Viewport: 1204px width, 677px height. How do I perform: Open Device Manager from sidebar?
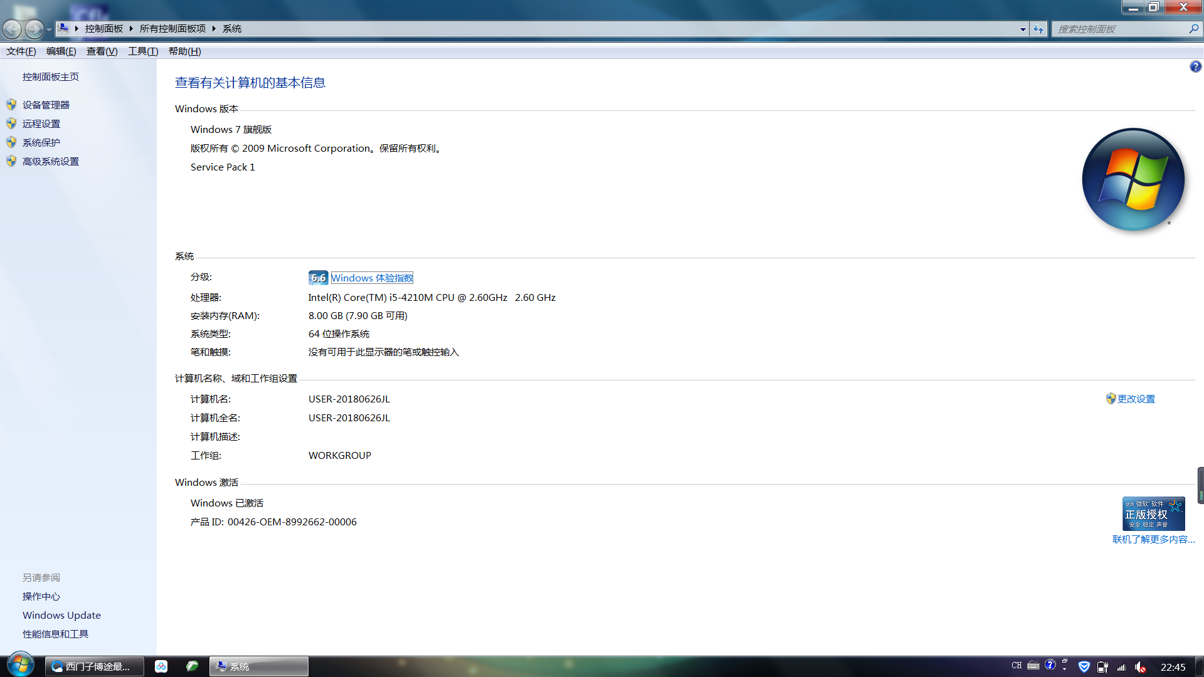[46, 105]
